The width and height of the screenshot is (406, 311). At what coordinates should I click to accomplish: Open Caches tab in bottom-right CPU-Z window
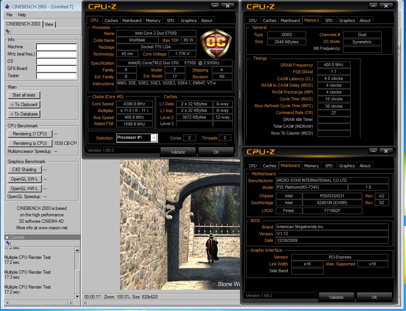click(270, 166)
